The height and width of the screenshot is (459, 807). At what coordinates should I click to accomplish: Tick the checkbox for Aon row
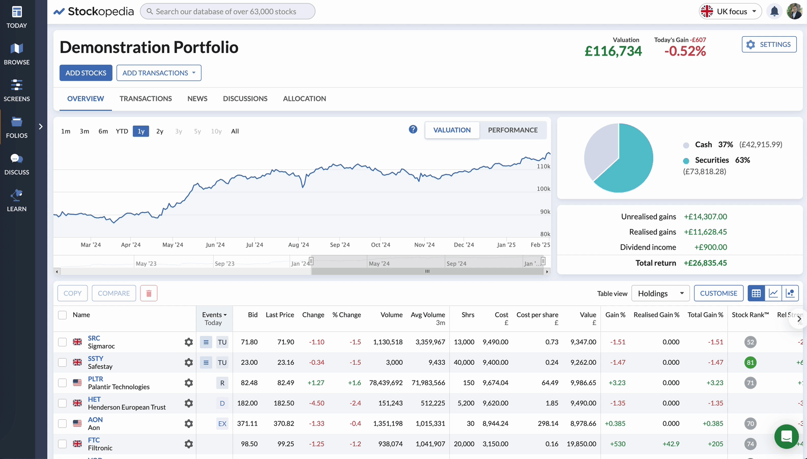(62, 423)
